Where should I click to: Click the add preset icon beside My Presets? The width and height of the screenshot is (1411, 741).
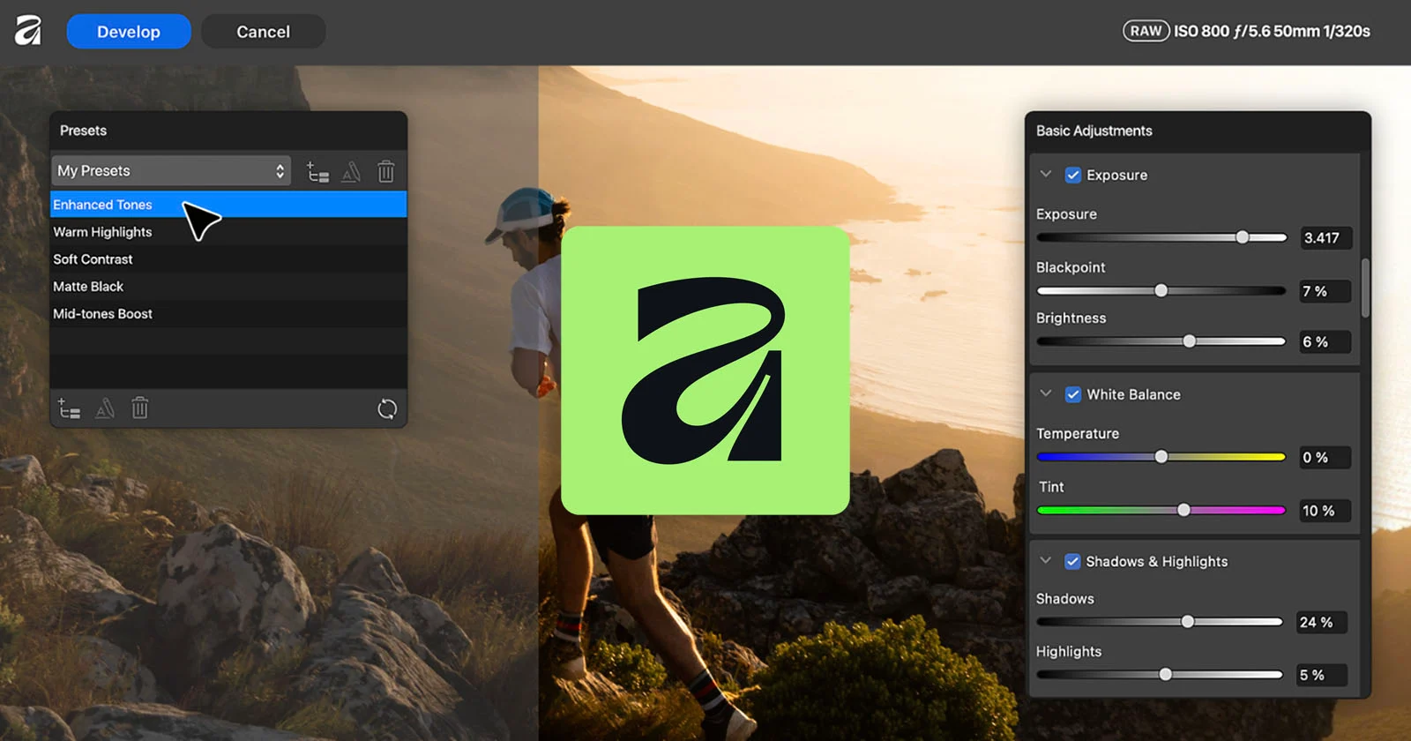tap(317, 172)
